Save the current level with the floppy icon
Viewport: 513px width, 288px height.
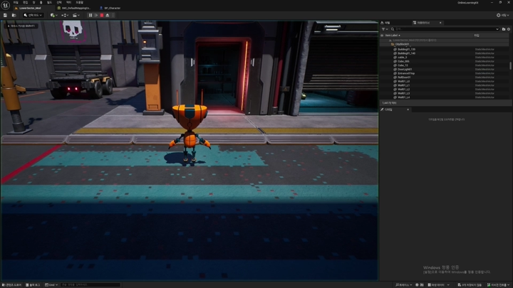point(5,16)
